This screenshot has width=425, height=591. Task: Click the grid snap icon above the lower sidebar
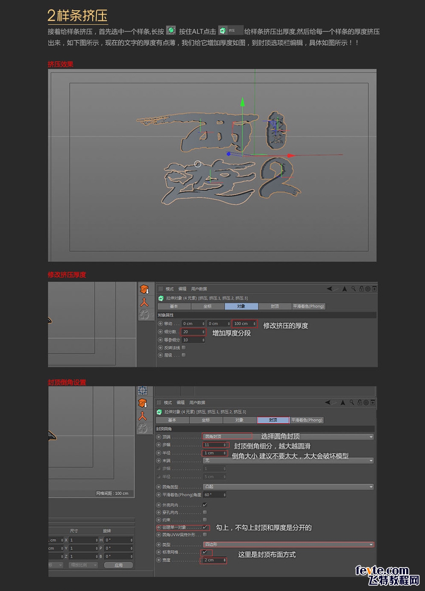[143, 391]
